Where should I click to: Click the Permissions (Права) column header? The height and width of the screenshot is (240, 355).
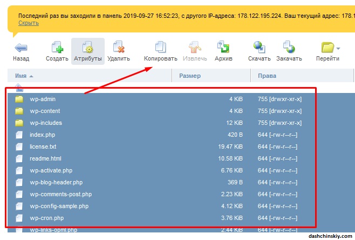[x=268, y=76]
